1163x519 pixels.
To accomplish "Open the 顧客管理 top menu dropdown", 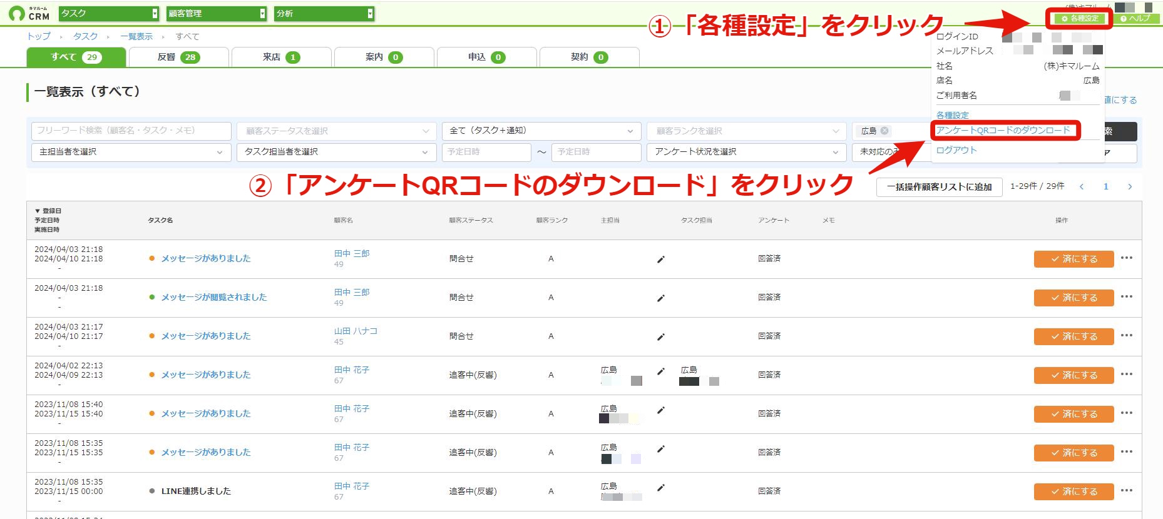I will coord(217,13).
